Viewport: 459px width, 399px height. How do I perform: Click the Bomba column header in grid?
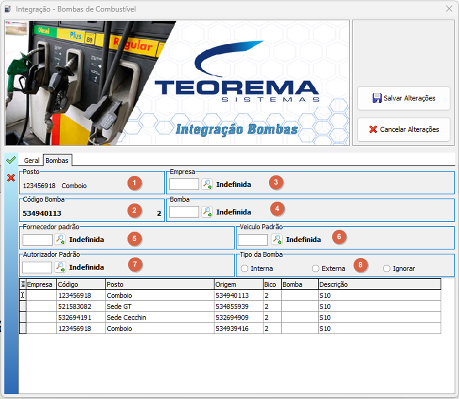[300, 284]
